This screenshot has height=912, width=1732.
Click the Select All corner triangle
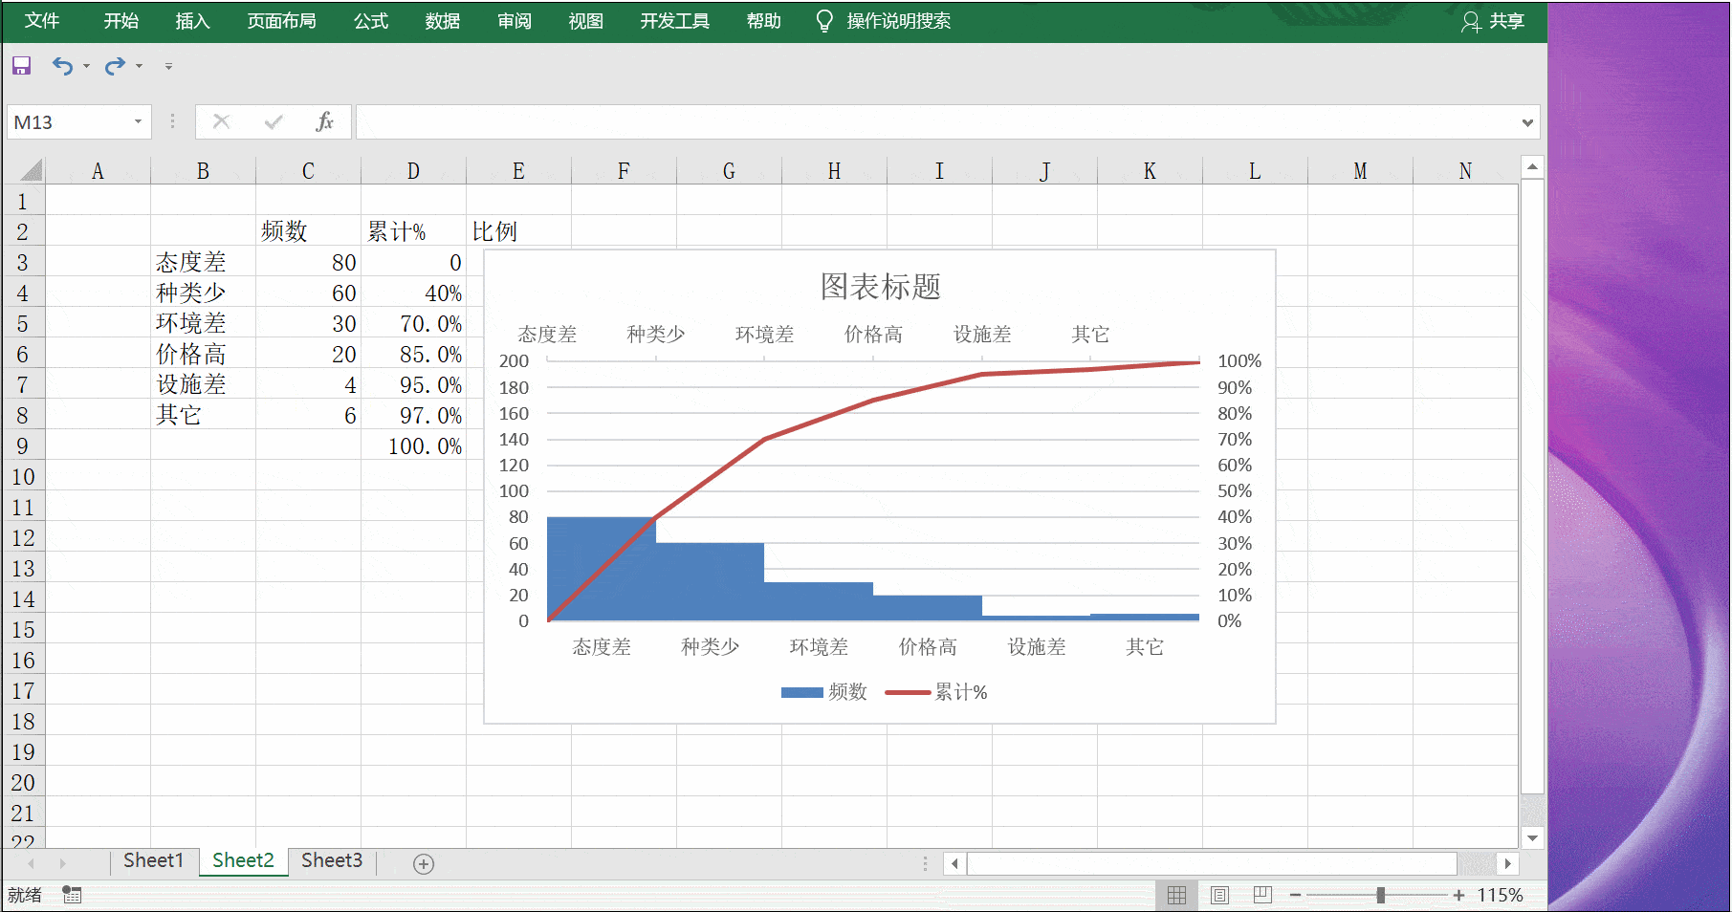pyautogui.click(x=32, y=171)
